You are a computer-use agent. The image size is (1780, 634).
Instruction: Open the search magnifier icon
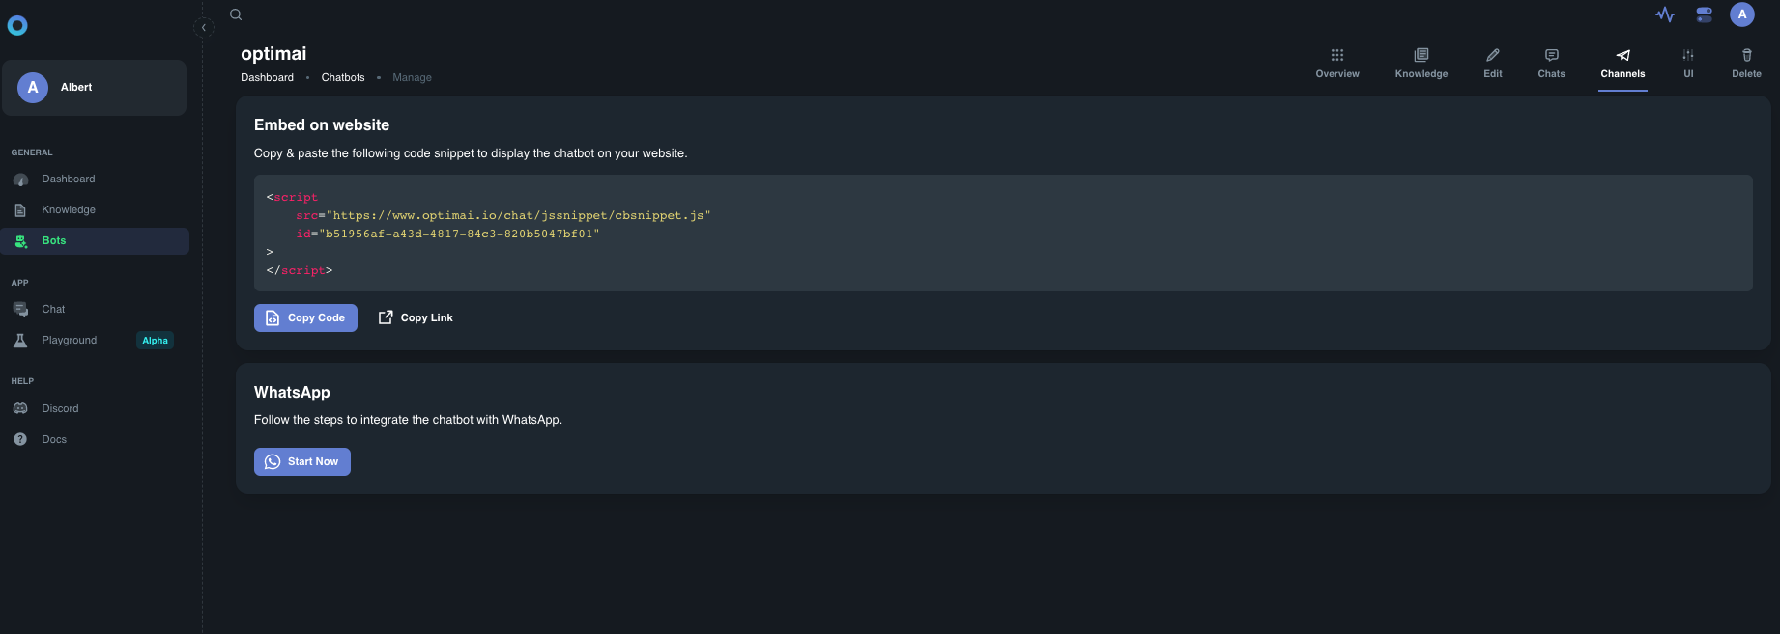tap(236, 14)
